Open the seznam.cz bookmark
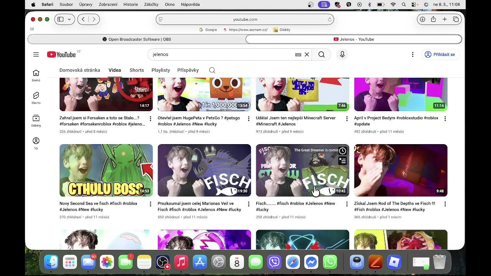 245,30
